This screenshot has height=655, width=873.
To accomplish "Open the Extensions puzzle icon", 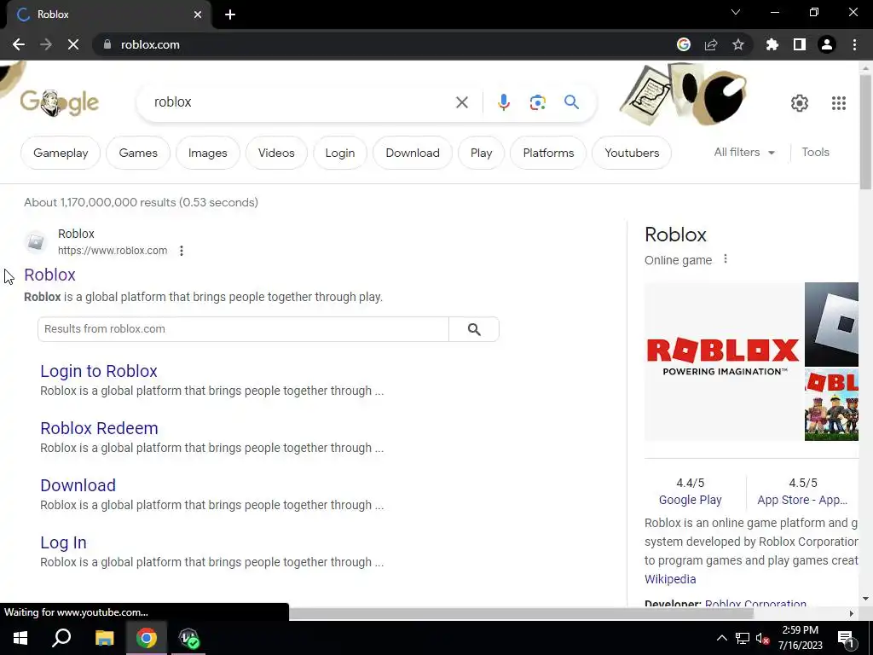I will pos(772,44).
